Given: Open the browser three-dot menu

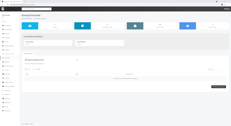Looking at the screenshot, I should click(x=229, y=5).
